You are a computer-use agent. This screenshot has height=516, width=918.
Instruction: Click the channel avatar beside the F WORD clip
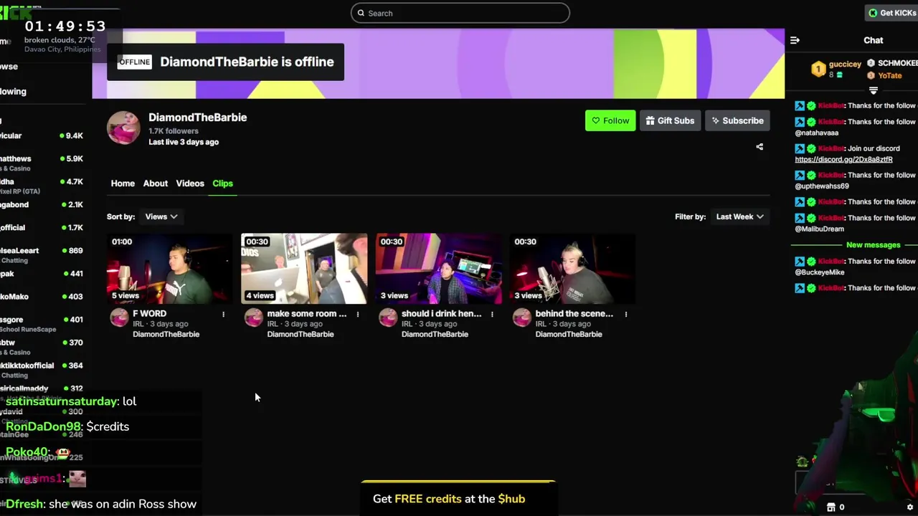click(119, 317)
